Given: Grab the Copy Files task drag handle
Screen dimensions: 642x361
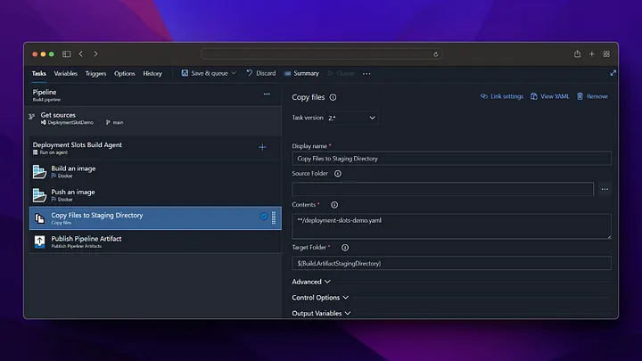Looking at the screenshot, I should [274, 217].
